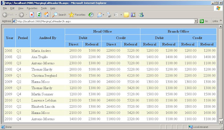This screenshot has height=130, width=224.
Task: Open the yellow Discuss note icon
Action: (126, 15)
